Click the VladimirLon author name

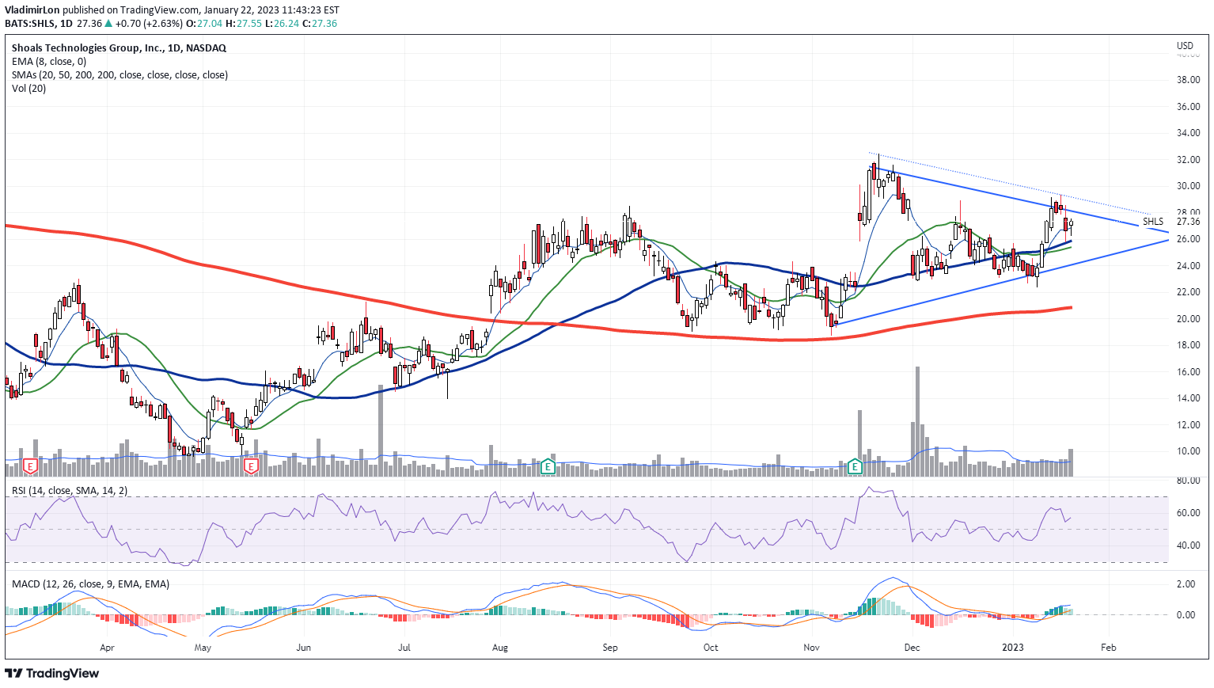click(32, 10)
